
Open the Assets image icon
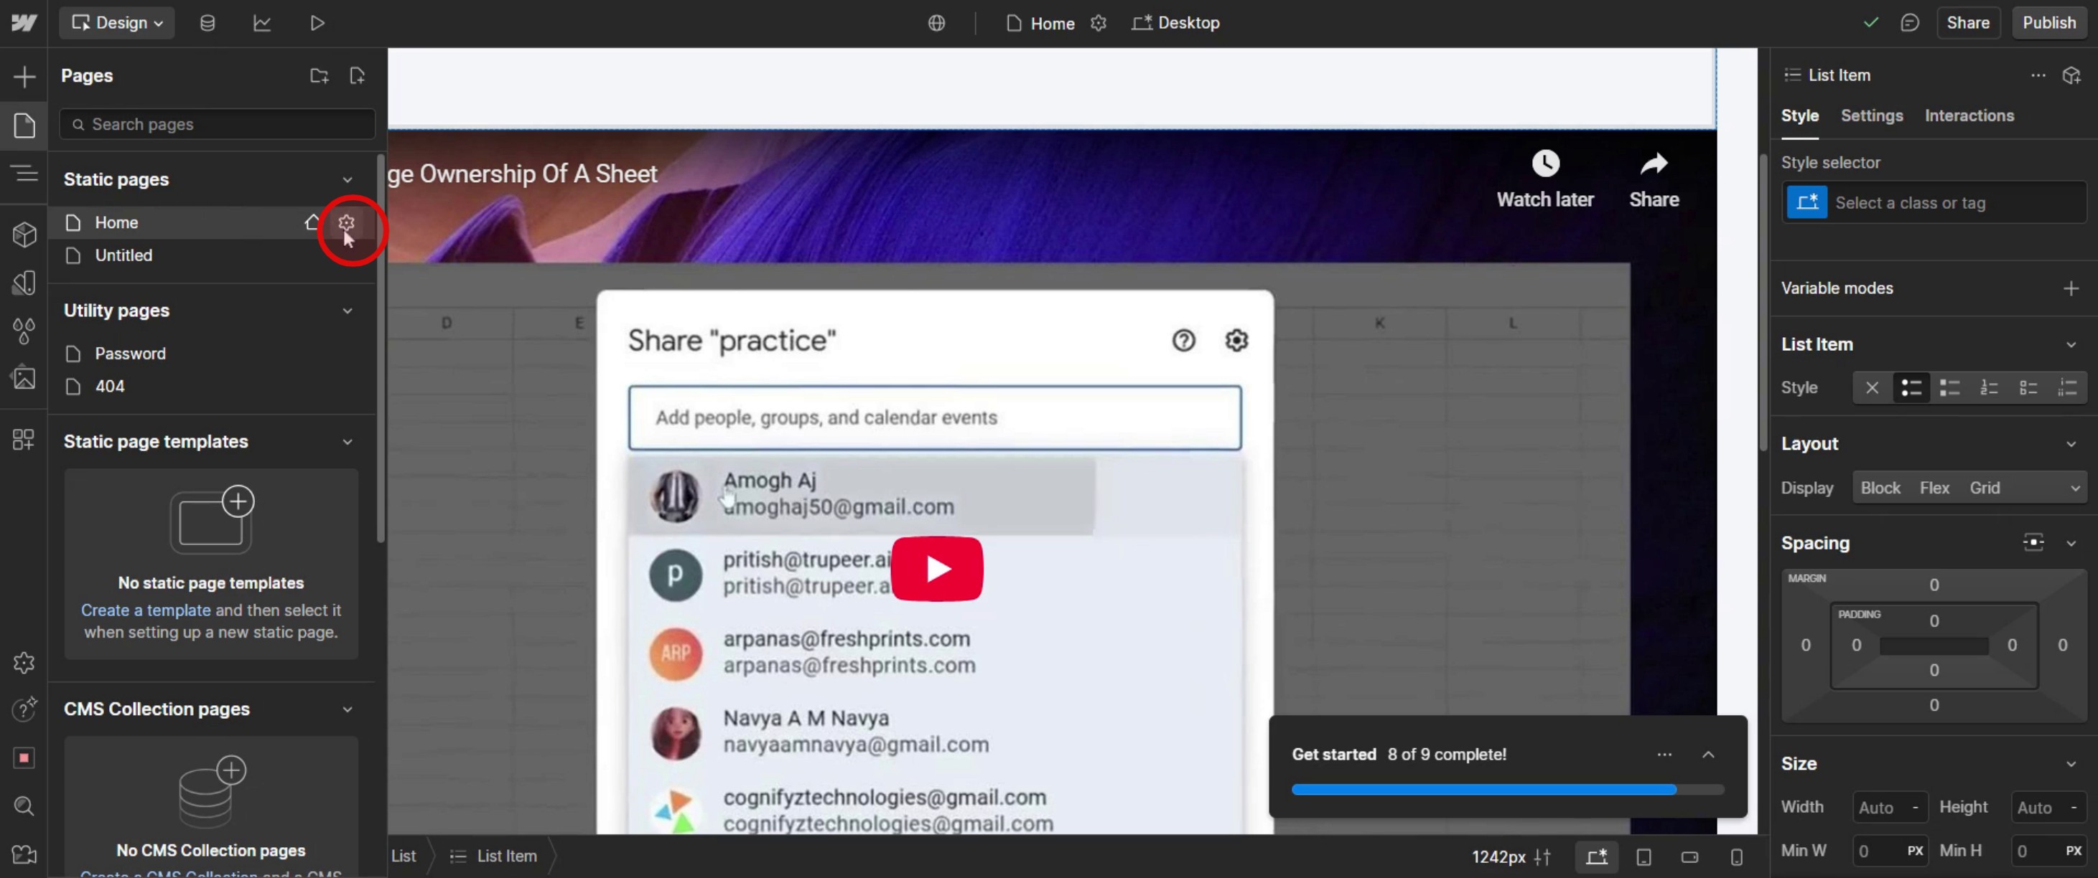click(24, 377)
